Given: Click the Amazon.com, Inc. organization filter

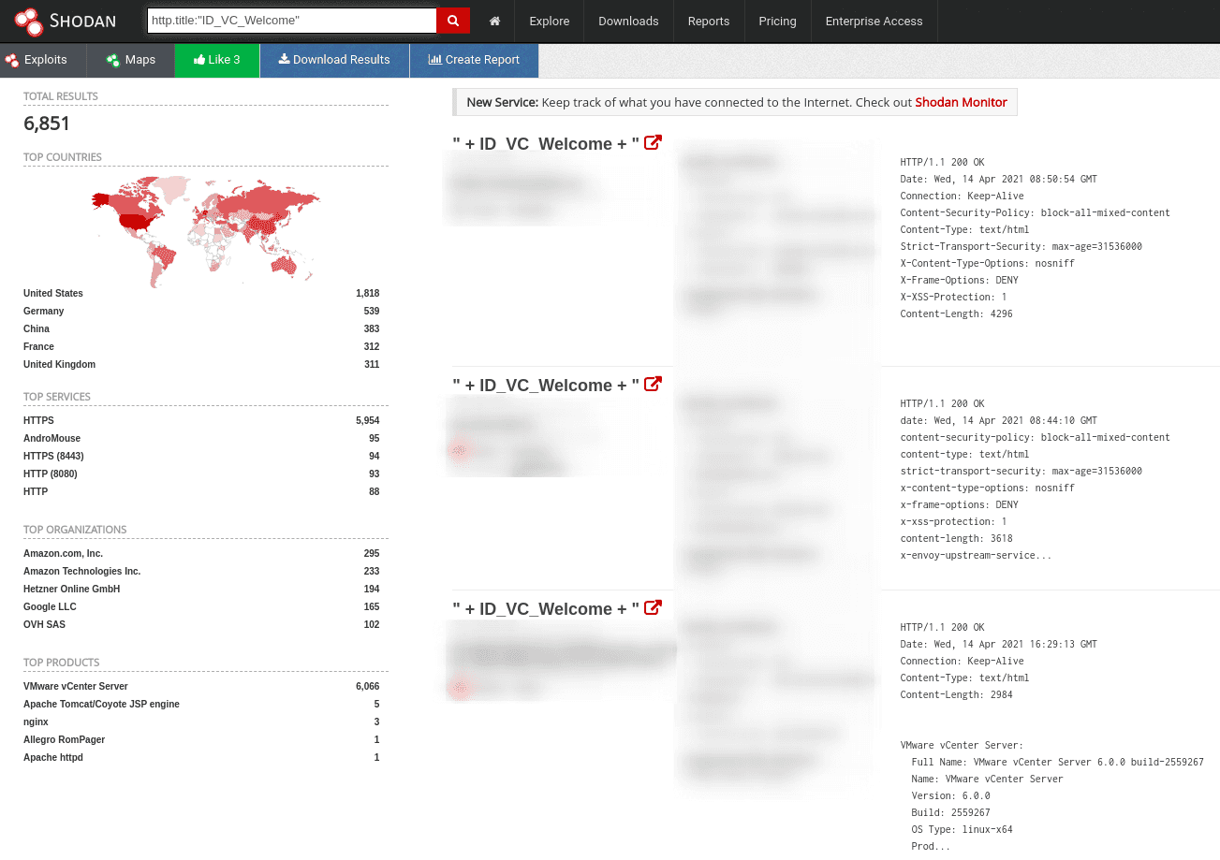Looking at the screenshot, I should click(66, 553).
